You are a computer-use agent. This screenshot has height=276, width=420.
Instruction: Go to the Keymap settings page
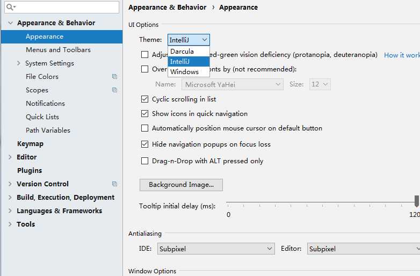click(x=30, y=144)
